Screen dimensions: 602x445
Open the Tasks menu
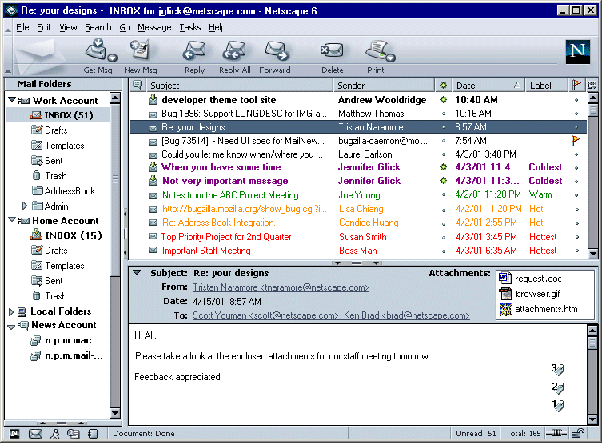point(190,27)
